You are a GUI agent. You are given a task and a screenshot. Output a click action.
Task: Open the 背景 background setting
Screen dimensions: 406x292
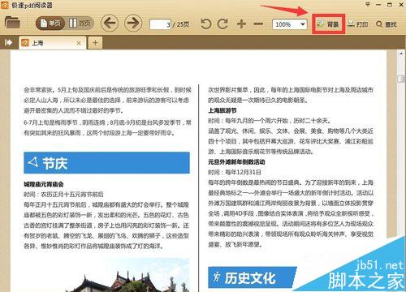pos(328,24)
